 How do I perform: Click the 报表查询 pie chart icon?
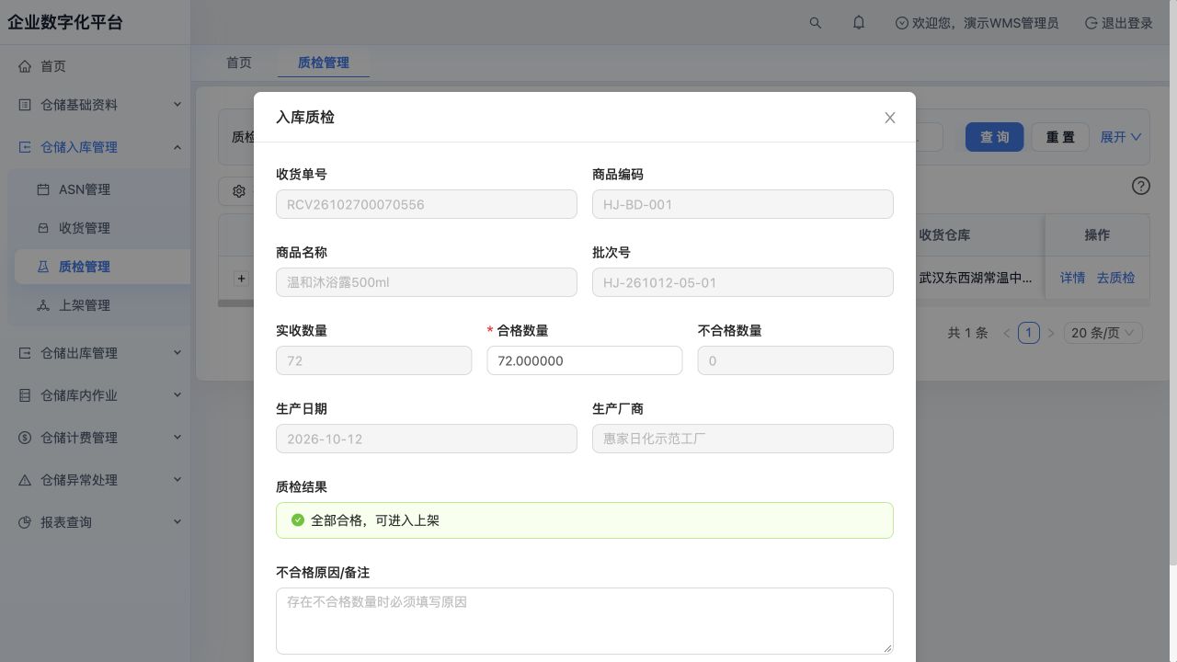click(25, 522)
